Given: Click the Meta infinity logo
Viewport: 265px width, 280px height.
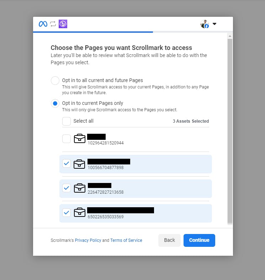Looking at the screenshot, I should coord(43,24).
